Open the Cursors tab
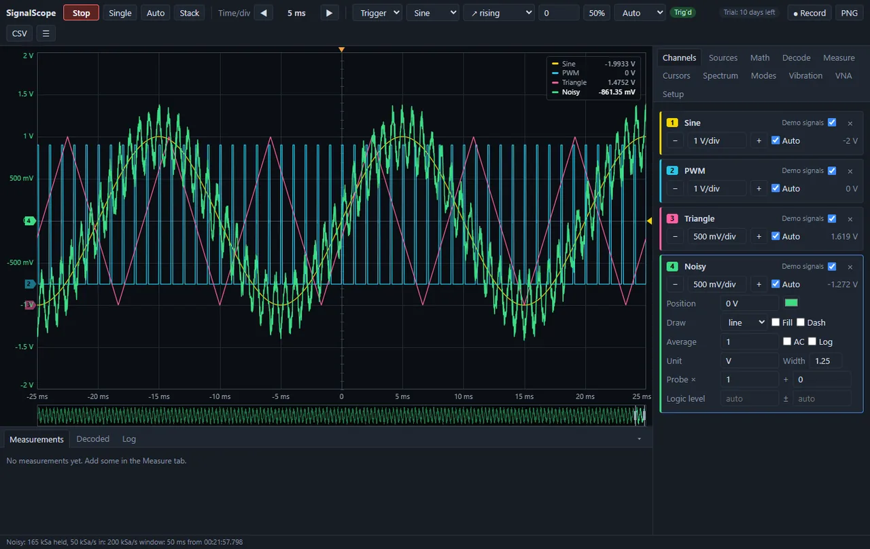870x549 pixels. [x=676, y=76]
